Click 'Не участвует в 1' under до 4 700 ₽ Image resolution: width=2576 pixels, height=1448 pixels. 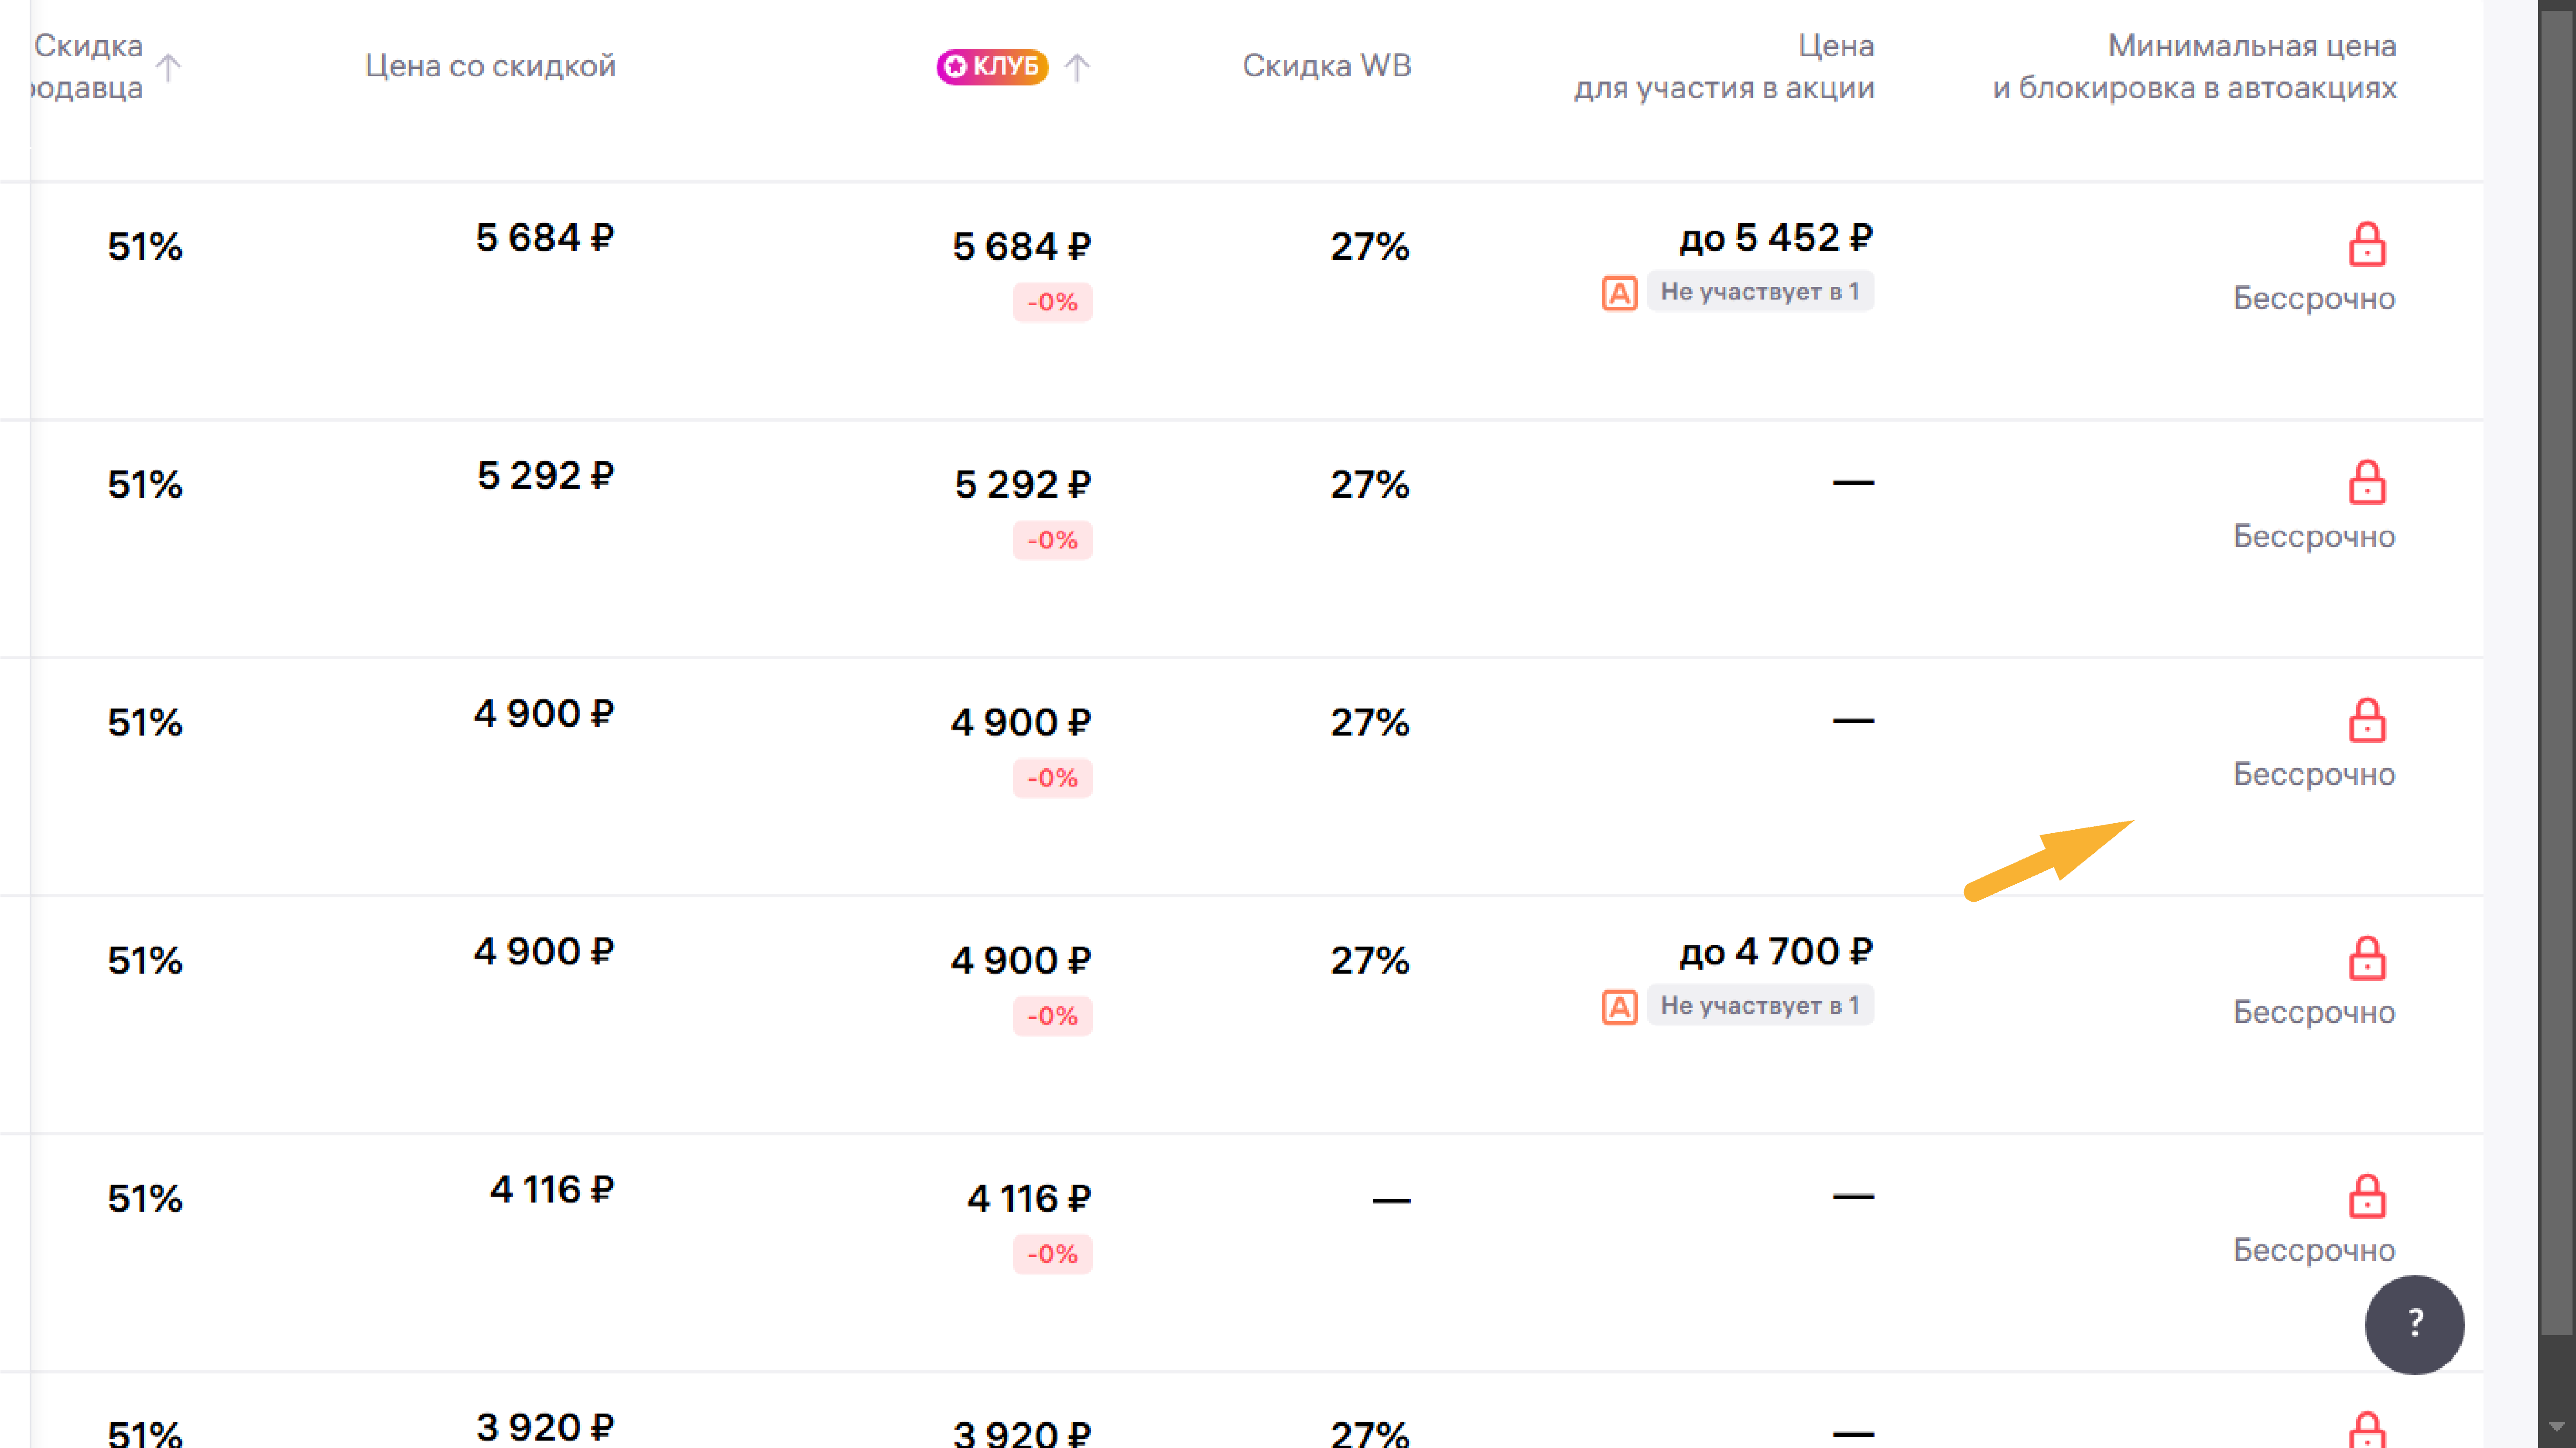tap(1759, 1005)
